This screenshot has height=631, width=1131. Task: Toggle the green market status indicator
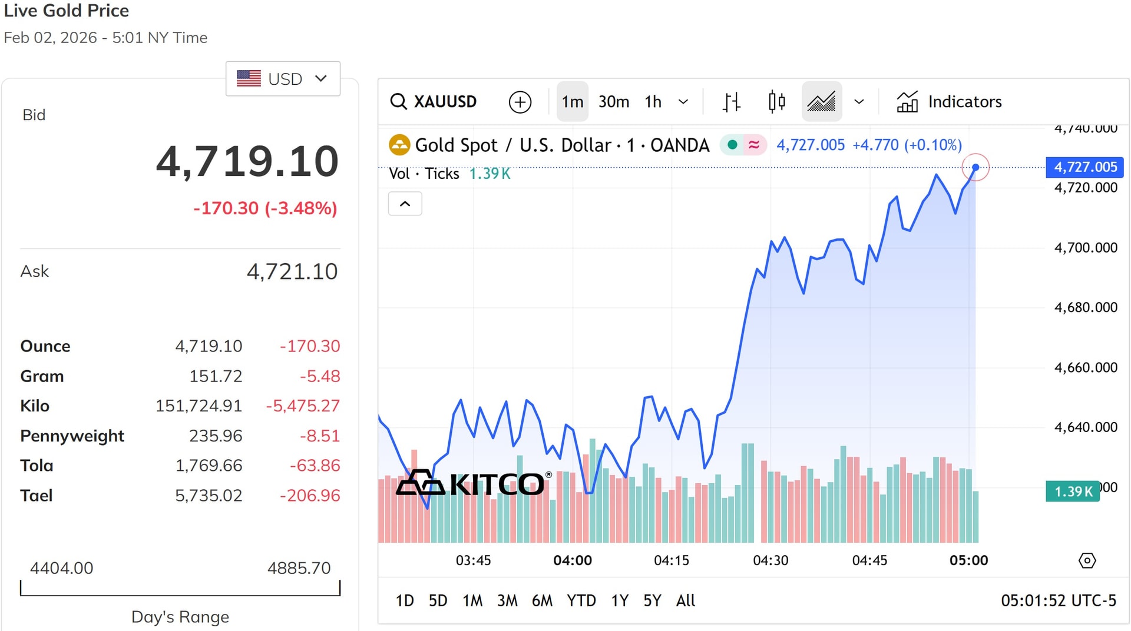pos(732,144)
